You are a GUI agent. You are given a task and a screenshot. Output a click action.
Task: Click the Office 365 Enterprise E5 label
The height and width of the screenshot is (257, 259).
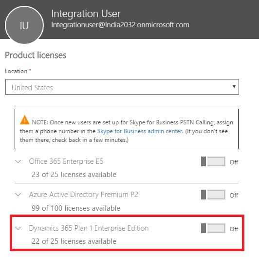pos(66,161)
